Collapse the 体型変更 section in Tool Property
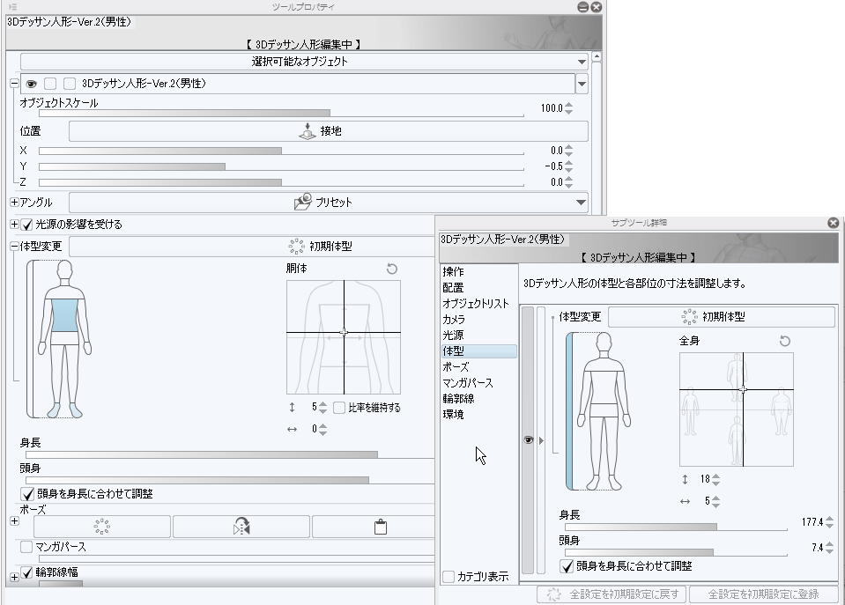Viewport: 845px width, 605px height. [15, 247]
